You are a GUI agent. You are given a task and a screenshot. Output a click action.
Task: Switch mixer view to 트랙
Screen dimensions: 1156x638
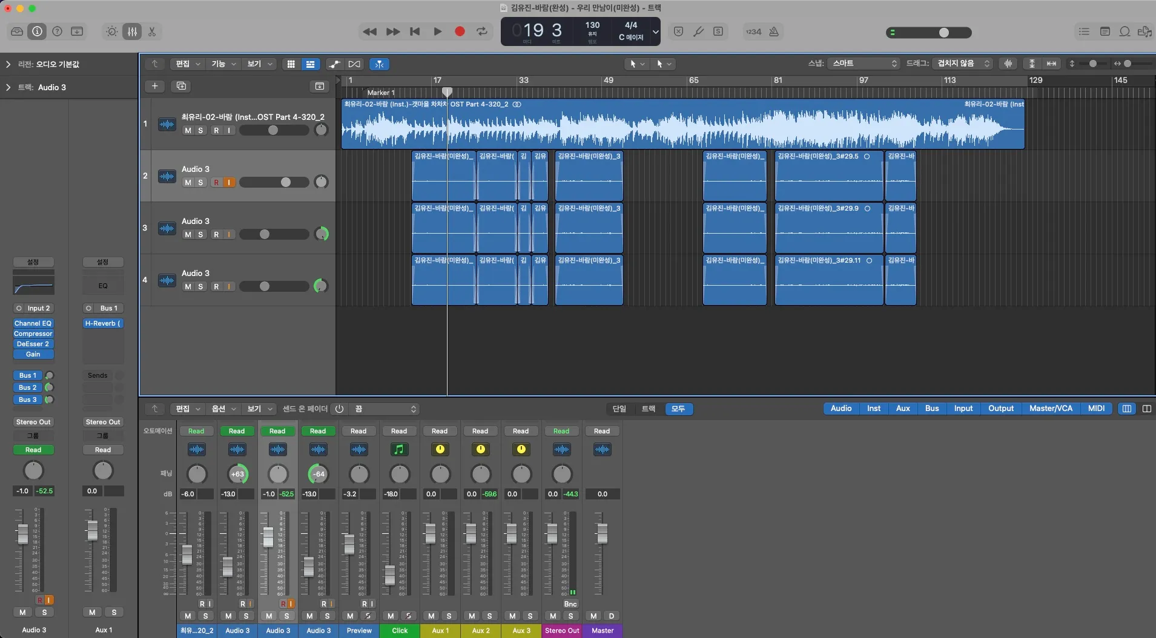point(649,409)
